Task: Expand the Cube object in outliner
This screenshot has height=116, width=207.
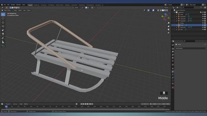Action: [177, 15]
